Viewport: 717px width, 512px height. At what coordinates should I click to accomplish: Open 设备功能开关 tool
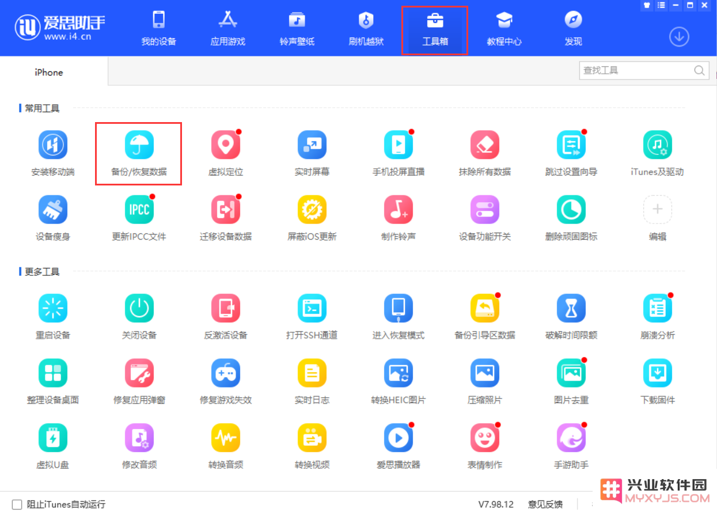pos(485,218)
